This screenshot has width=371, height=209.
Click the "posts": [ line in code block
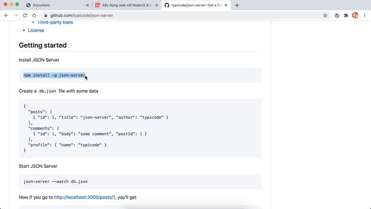point(40,111)
